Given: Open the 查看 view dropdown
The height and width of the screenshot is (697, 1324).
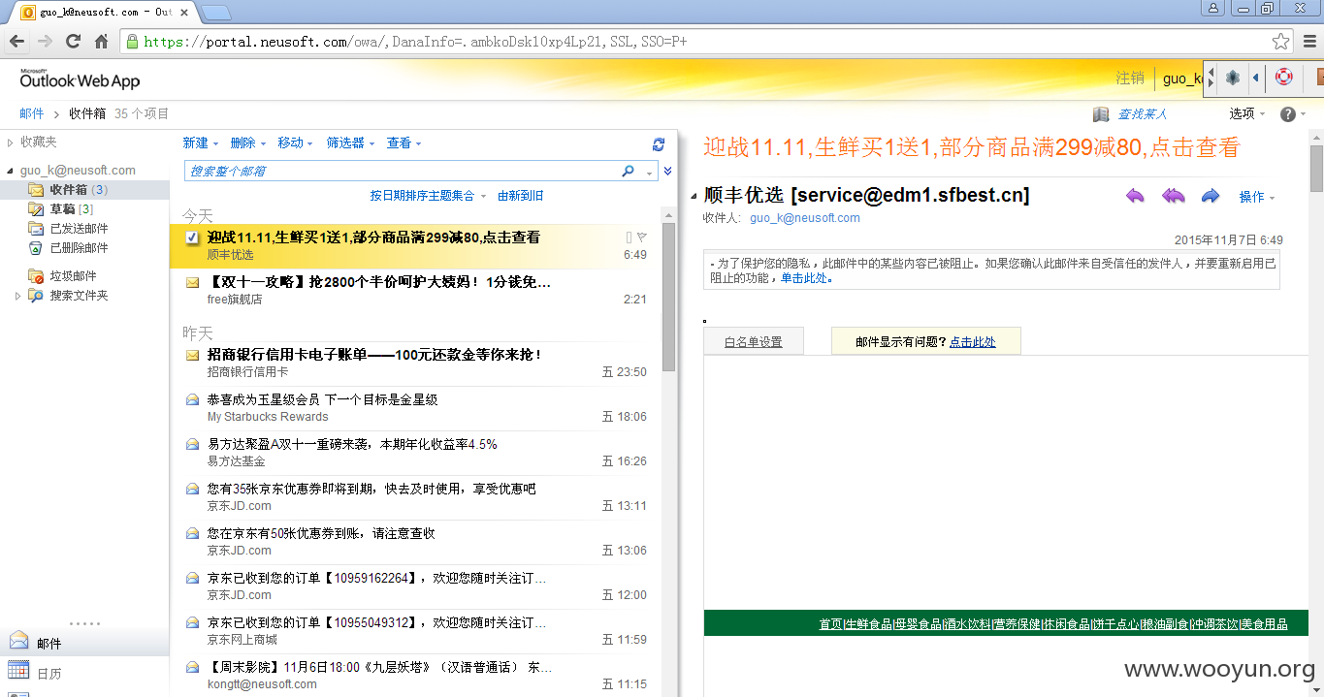Looking at the screenshot, I should click(404, 143).
